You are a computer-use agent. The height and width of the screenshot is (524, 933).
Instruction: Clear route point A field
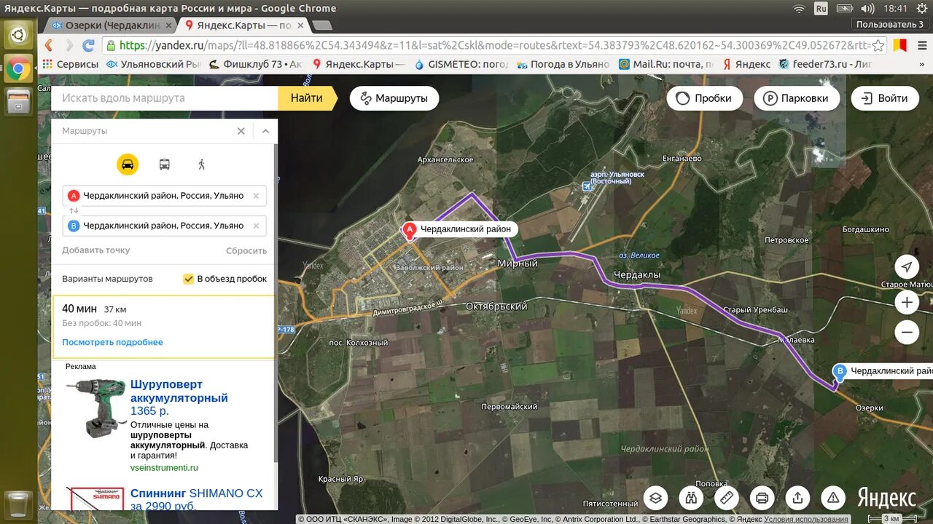click(256, 196)
